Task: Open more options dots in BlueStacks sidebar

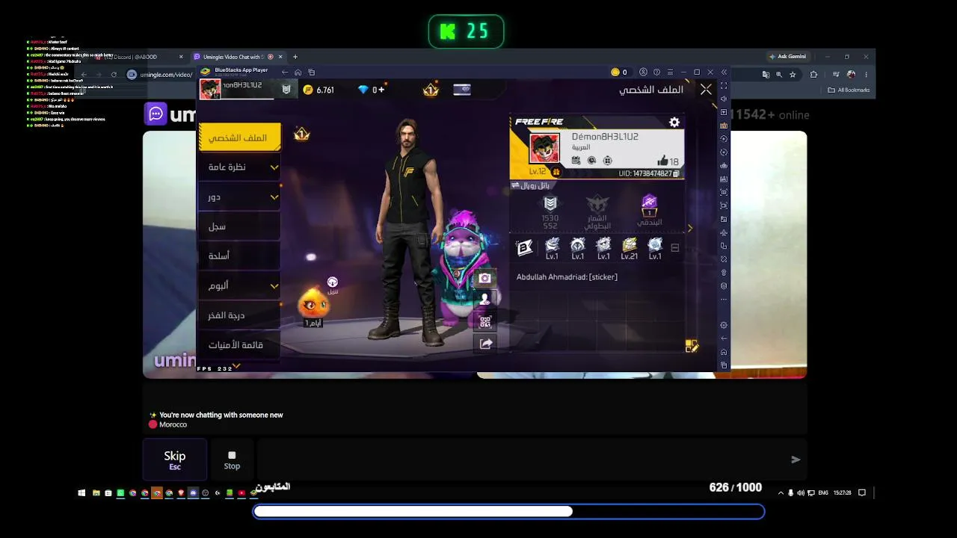Action: [x=724, y=300]
